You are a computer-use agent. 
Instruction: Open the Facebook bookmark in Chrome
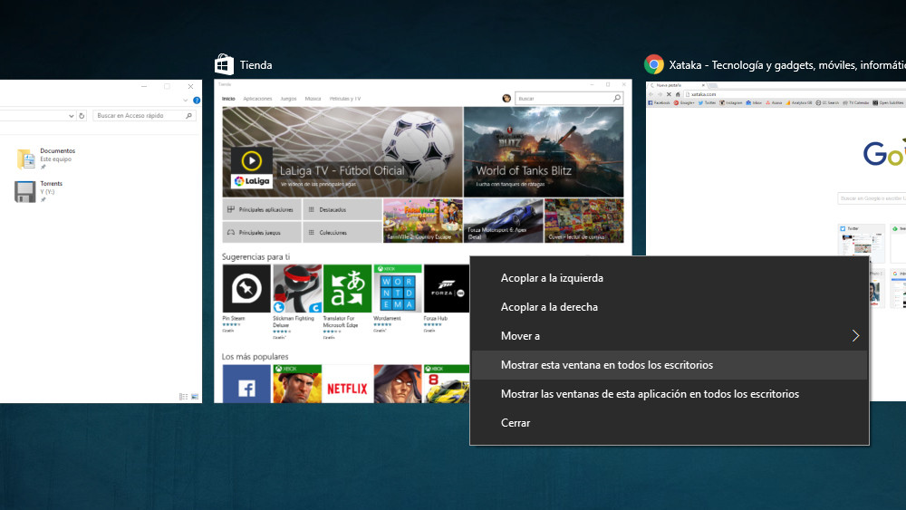659,102
